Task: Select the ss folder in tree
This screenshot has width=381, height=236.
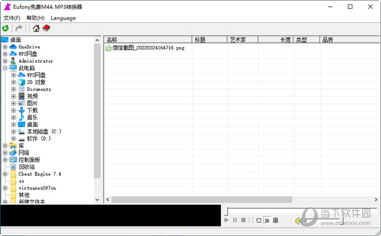Action: 22,181
